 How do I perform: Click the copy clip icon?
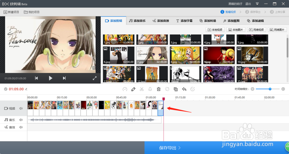click(176, 89)
